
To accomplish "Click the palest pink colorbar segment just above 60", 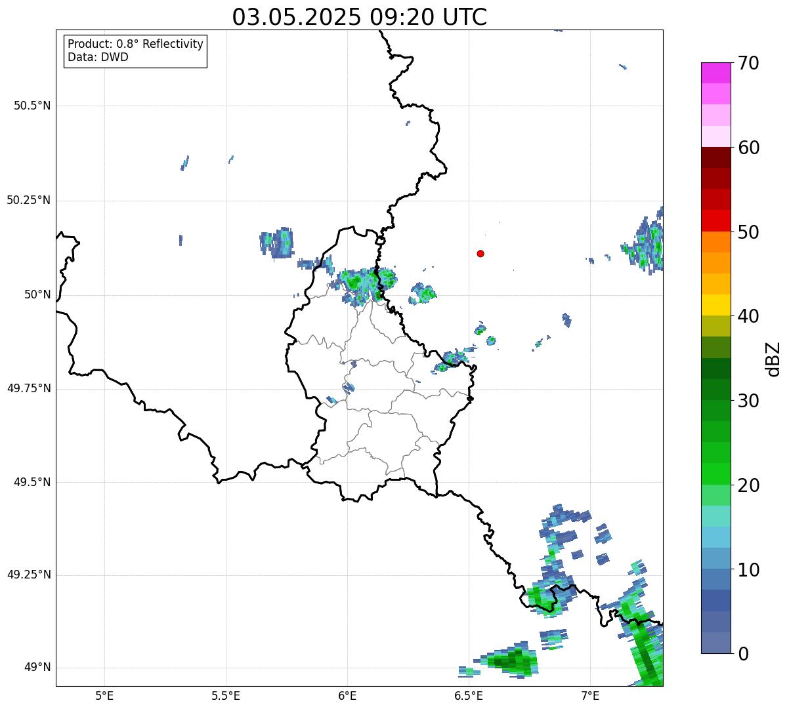I will pos(715,136).
